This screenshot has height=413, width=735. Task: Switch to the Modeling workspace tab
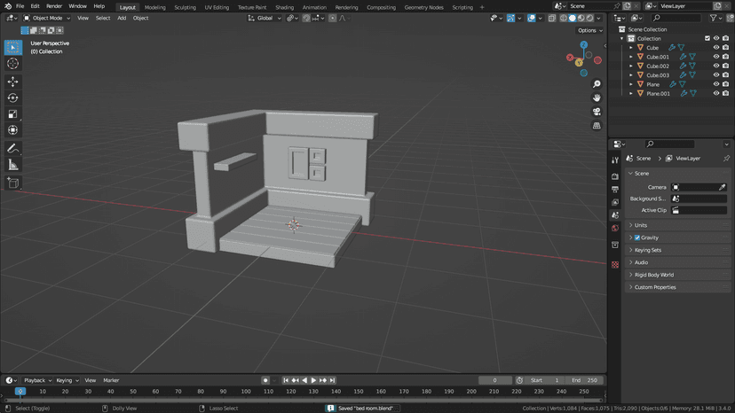tap(154, 7)
